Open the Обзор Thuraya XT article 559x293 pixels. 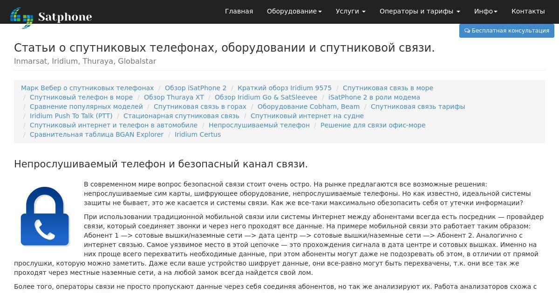pos(174,97)
